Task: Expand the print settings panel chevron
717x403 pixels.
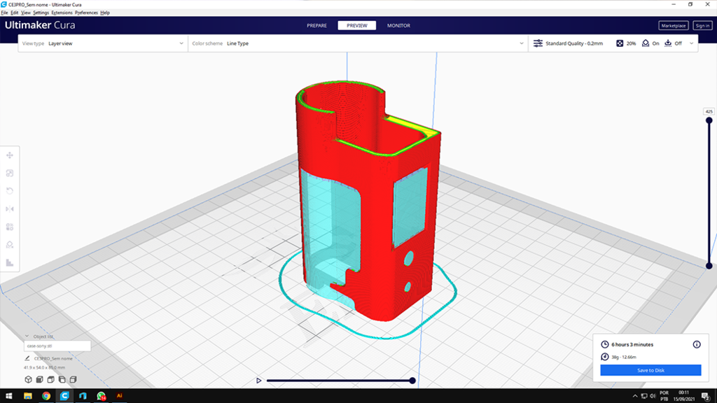Action: click(x=691, y=43)
